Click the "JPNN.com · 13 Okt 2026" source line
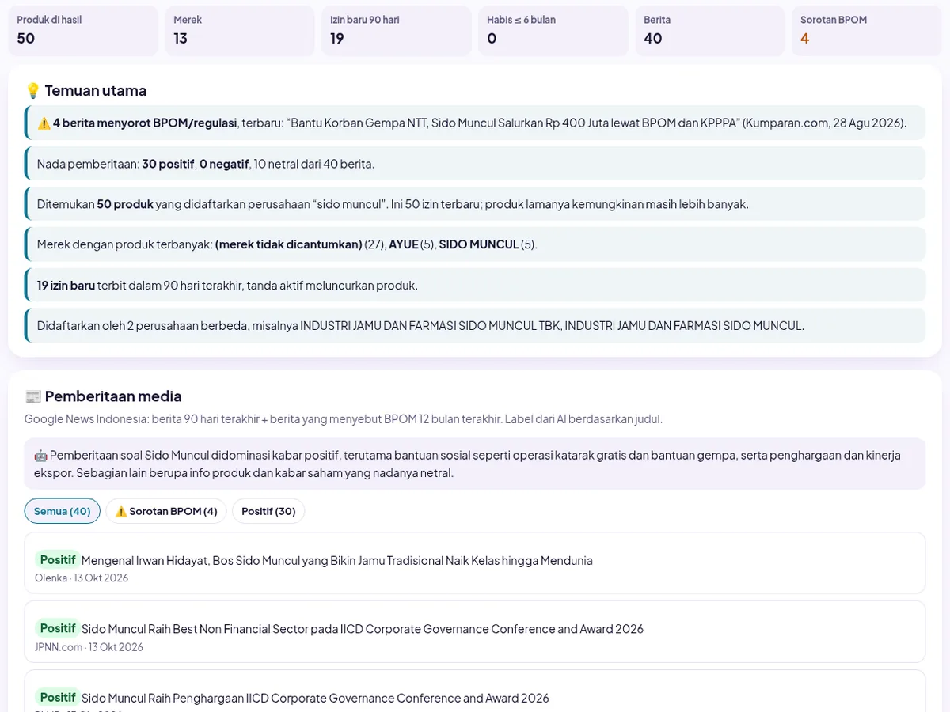Screen dimensions: 950x712 pyautogui.click(x=89, y=647)
